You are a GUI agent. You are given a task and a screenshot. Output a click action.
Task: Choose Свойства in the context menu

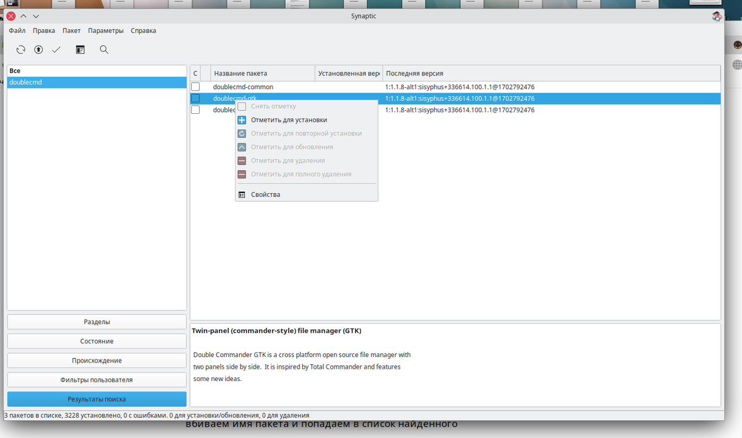click(307, 195)
